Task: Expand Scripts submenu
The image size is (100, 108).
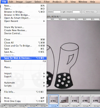Action: click(x=24, y=86)
